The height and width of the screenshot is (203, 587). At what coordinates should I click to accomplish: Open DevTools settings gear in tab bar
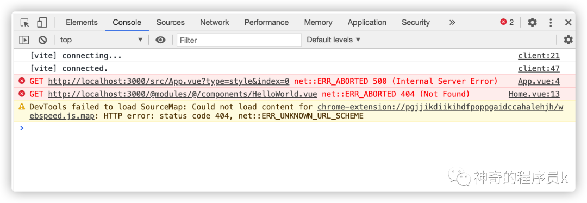tap(532, 23)
